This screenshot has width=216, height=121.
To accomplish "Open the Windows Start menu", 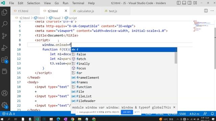I will [x=2, y=119].
